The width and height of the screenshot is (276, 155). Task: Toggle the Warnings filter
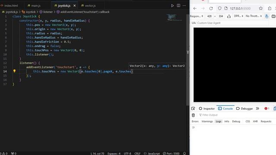click(x=207, y=121)
